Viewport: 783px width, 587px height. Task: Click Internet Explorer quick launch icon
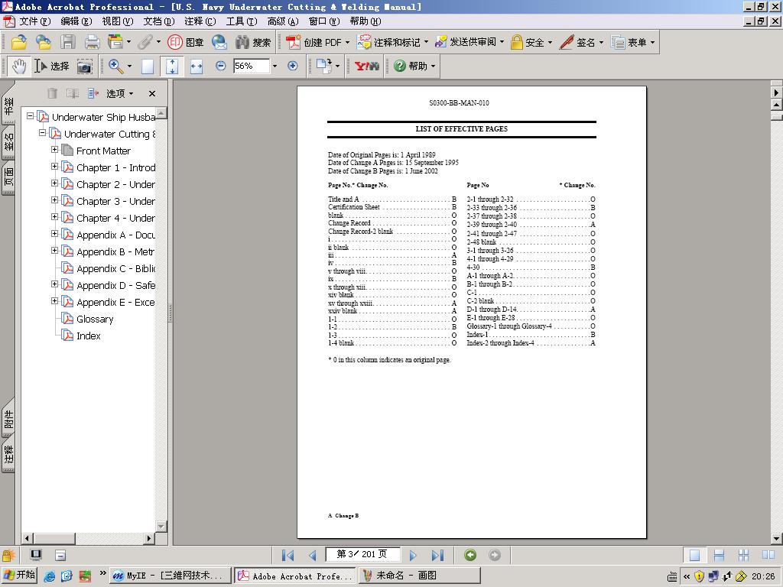(x=50, y=576)
